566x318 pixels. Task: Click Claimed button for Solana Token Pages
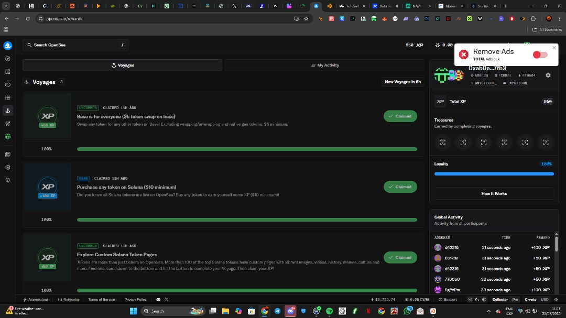tap(400, 257)
